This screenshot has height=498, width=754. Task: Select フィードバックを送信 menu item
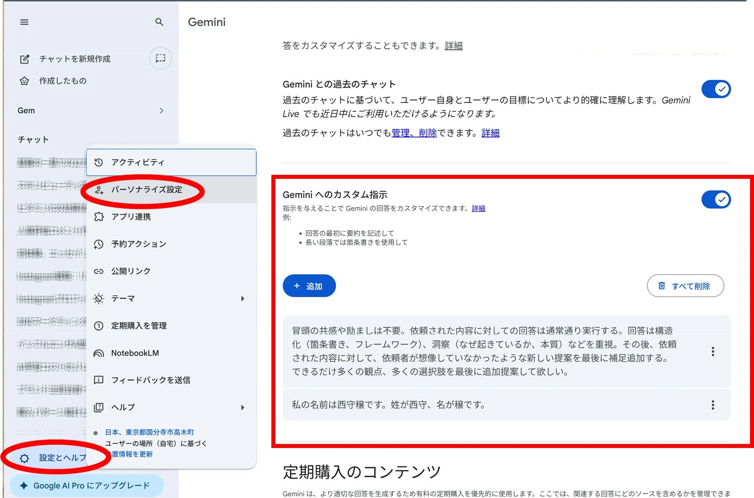[171, 380]
